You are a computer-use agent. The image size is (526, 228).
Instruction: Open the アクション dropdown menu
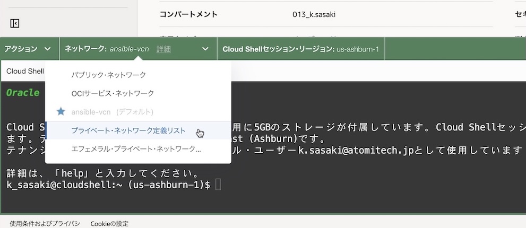tap(28, 49)
